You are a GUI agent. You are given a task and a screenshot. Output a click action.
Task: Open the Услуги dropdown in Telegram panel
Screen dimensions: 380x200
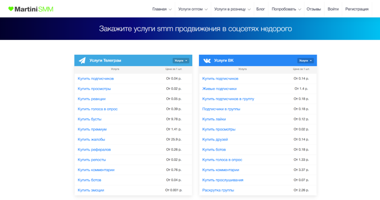coord(181,60)
